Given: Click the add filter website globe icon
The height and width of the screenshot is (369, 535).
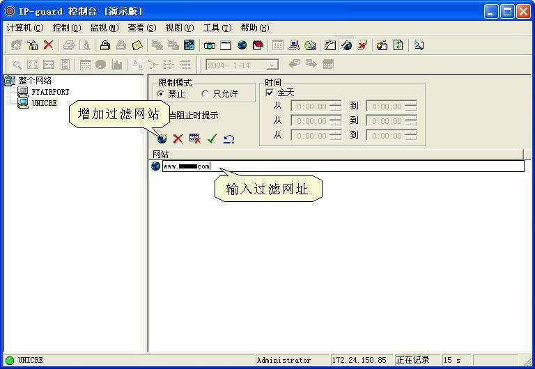Looking at the screenshot, I should click(162, 139).
